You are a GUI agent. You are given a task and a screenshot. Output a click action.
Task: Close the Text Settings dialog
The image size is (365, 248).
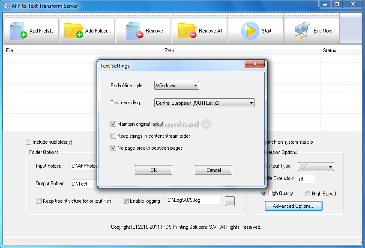point(254,64)
